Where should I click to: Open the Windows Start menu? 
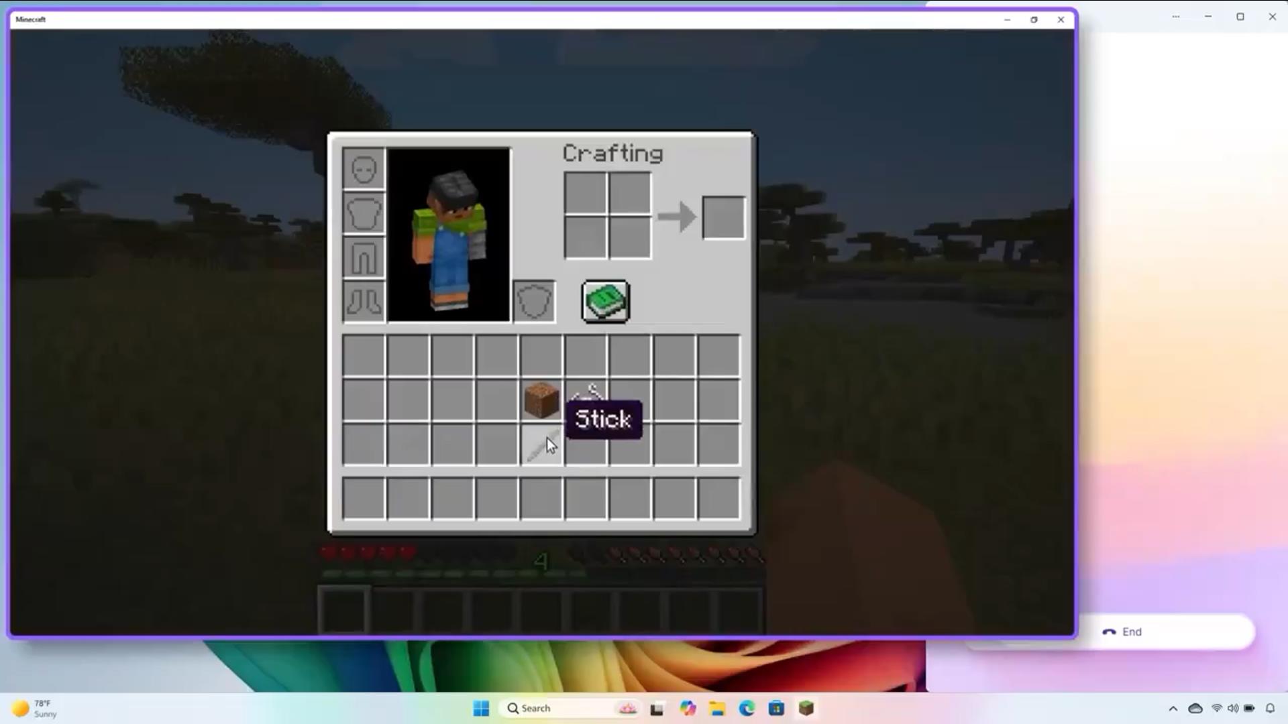point(481,709)
